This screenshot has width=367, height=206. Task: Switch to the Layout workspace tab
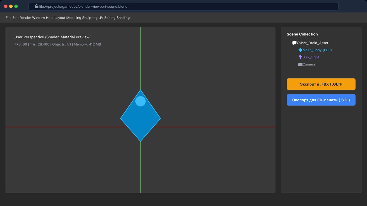click(60, 18)
